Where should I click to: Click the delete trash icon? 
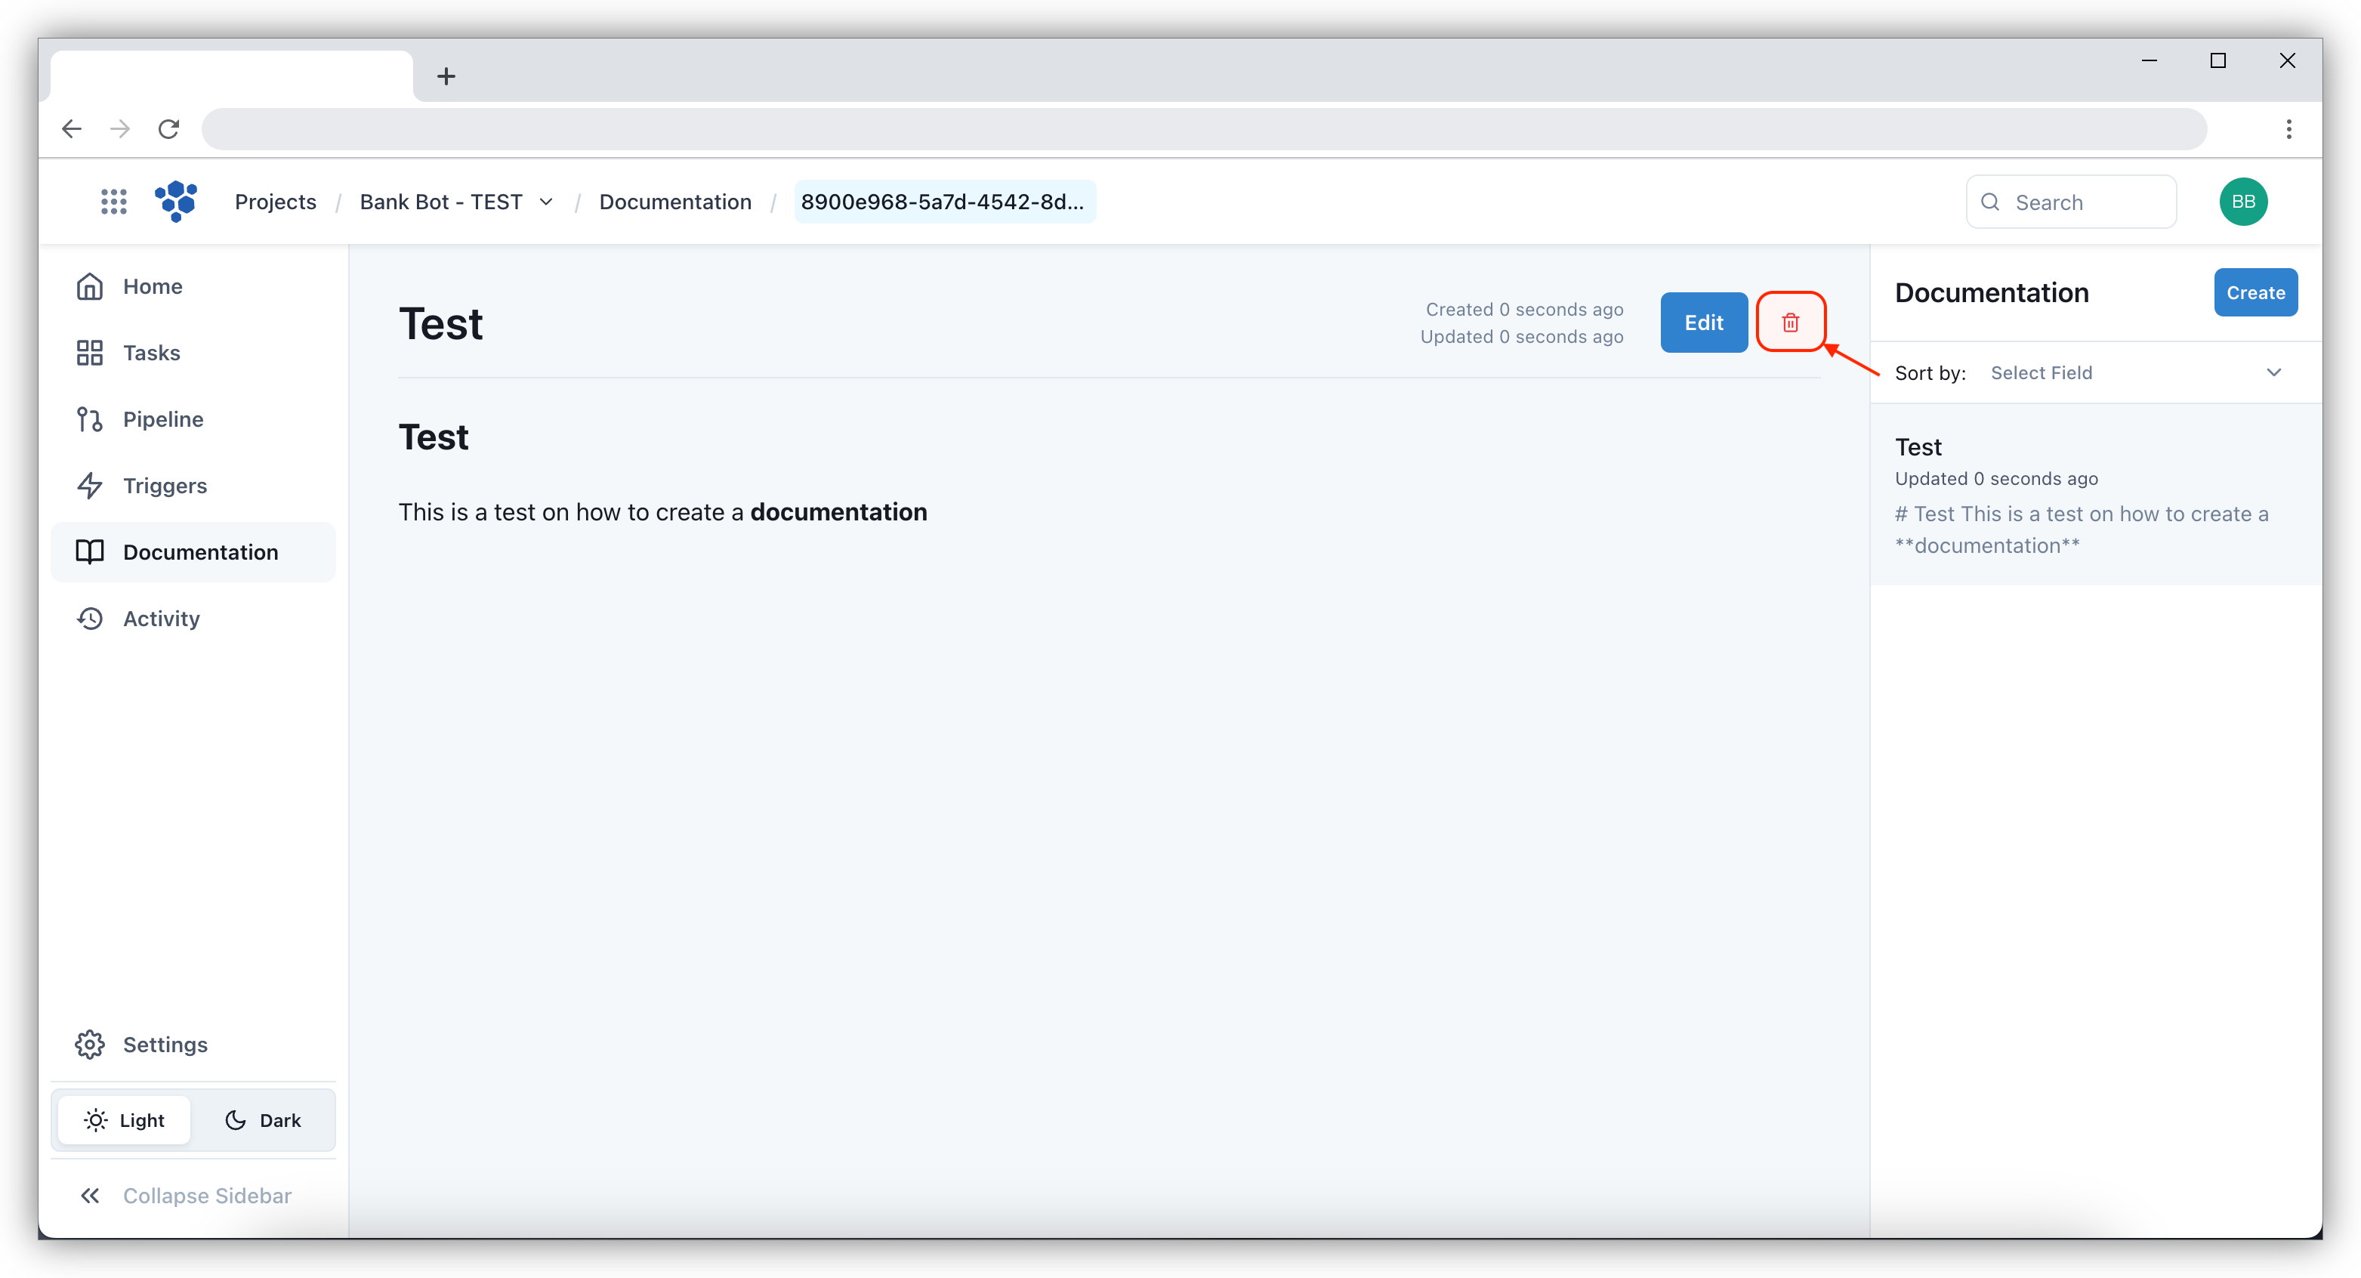click(x=1790, y=323)
